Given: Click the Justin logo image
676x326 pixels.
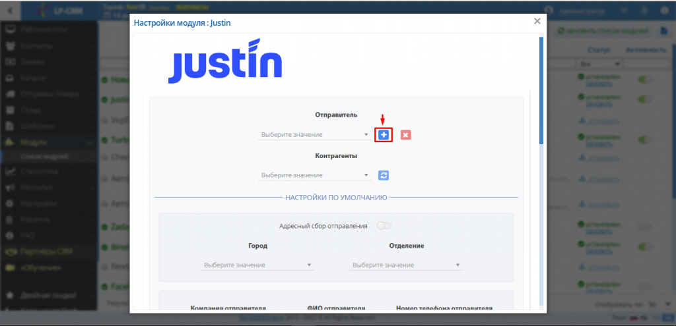Looking at the screenshot, I should [x=225, y=61].
